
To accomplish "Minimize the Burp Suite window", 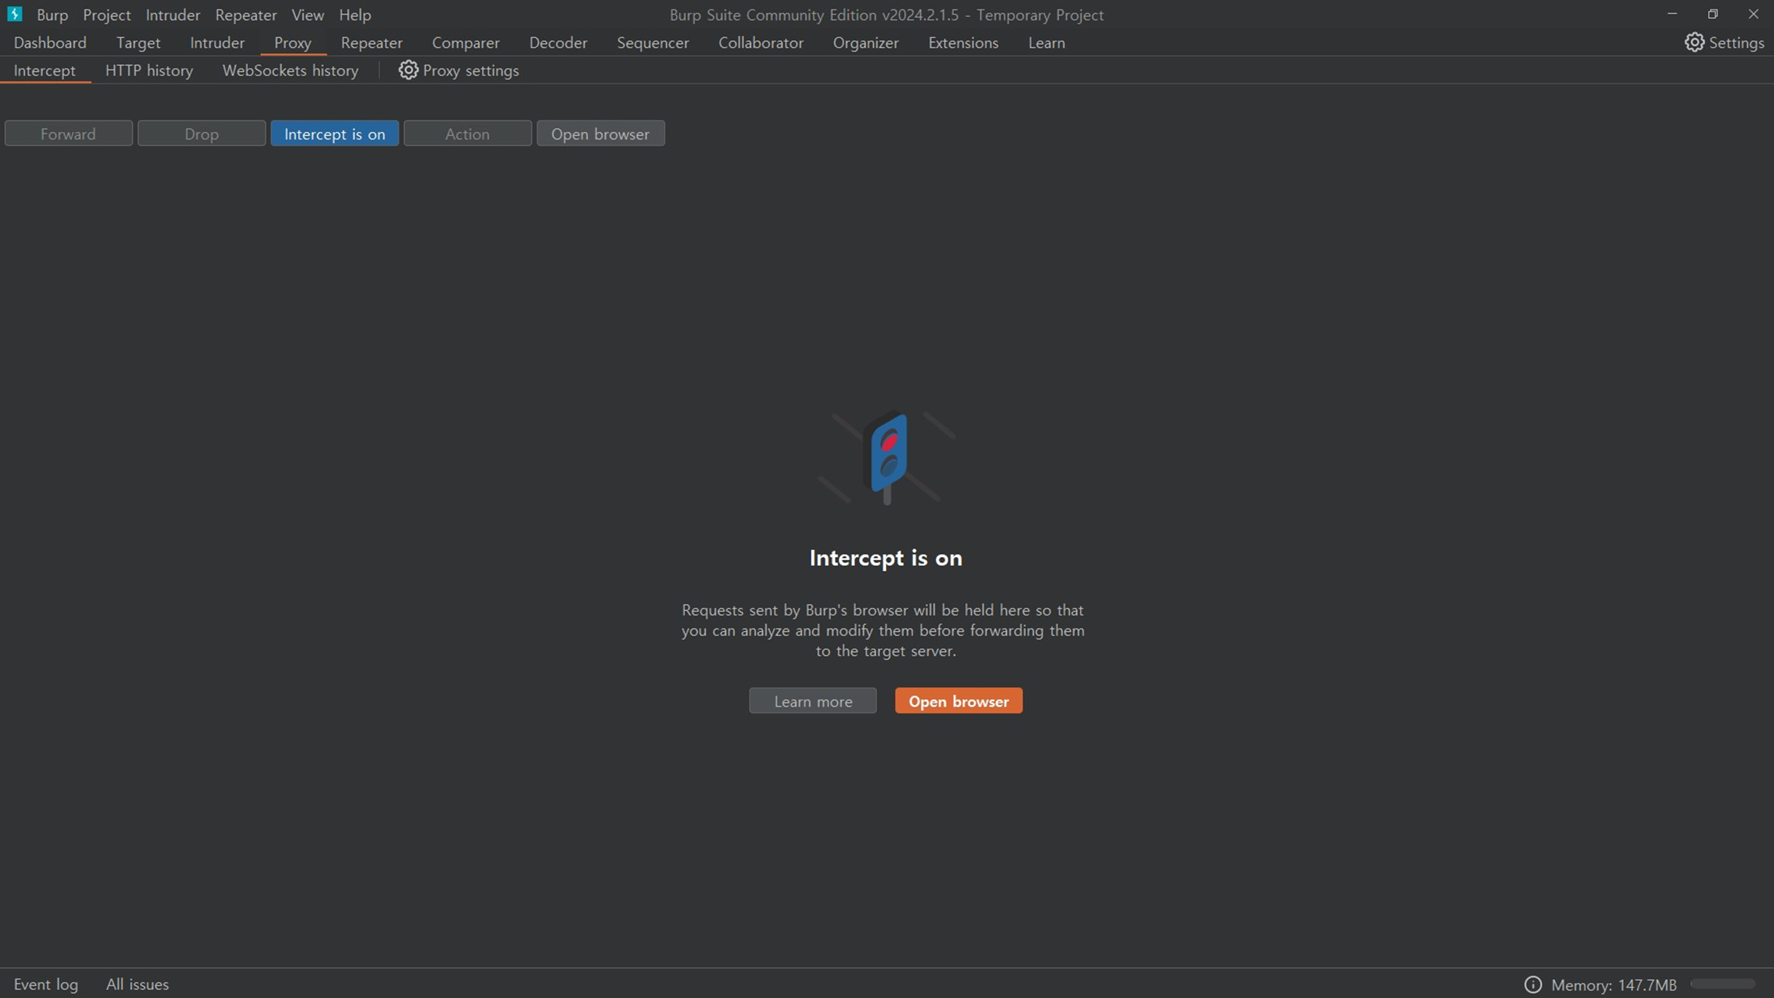I will 1672,14.
